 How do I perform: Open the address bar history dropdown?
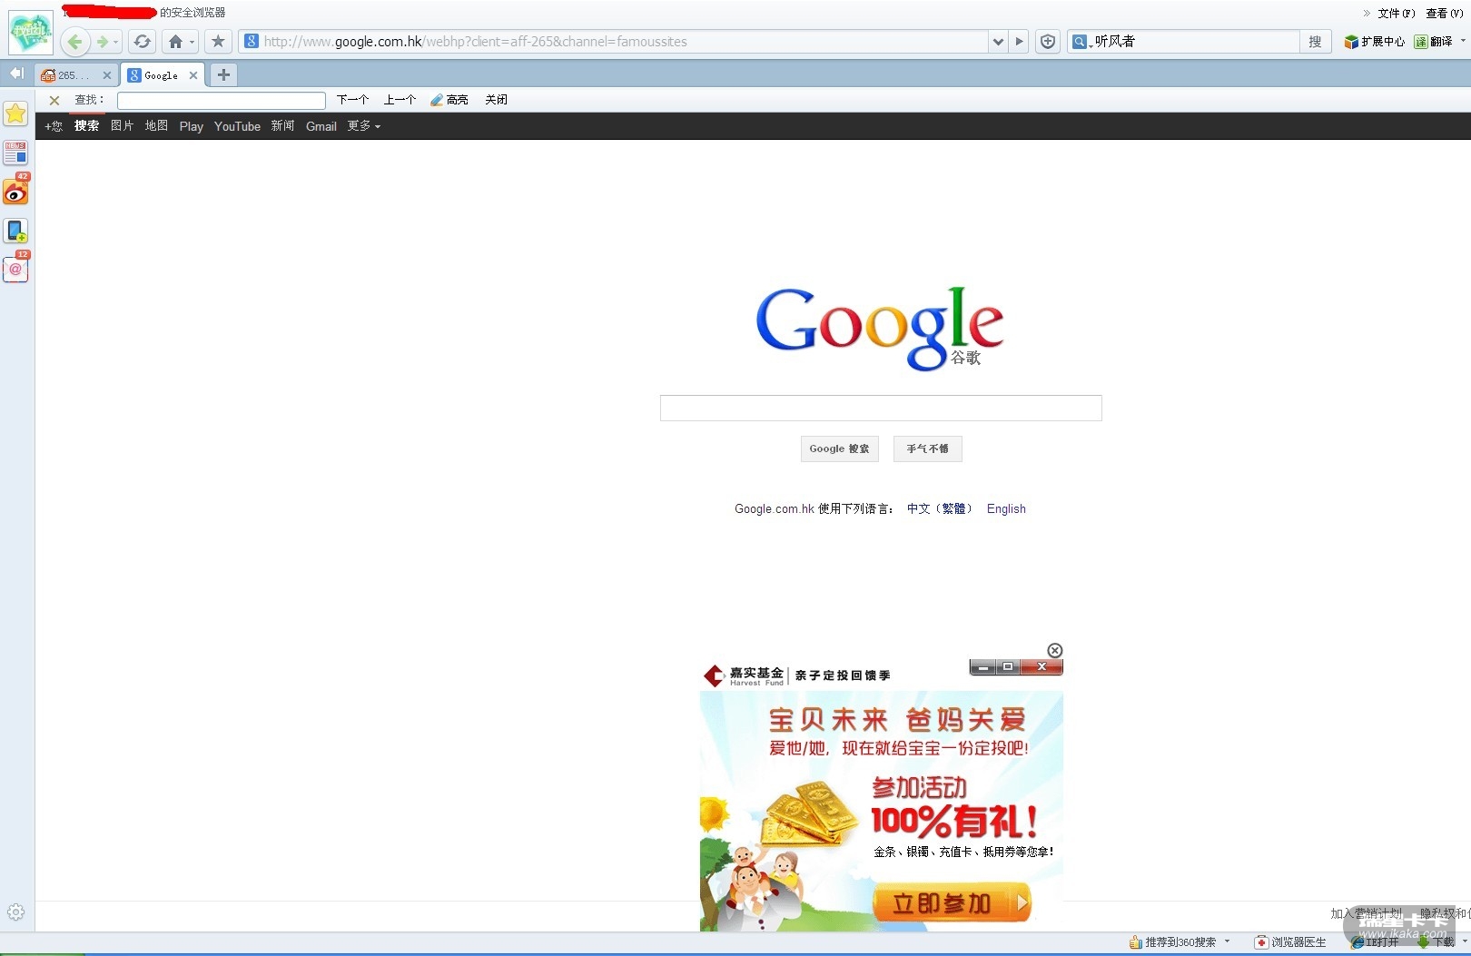click(x=998, y=42)
